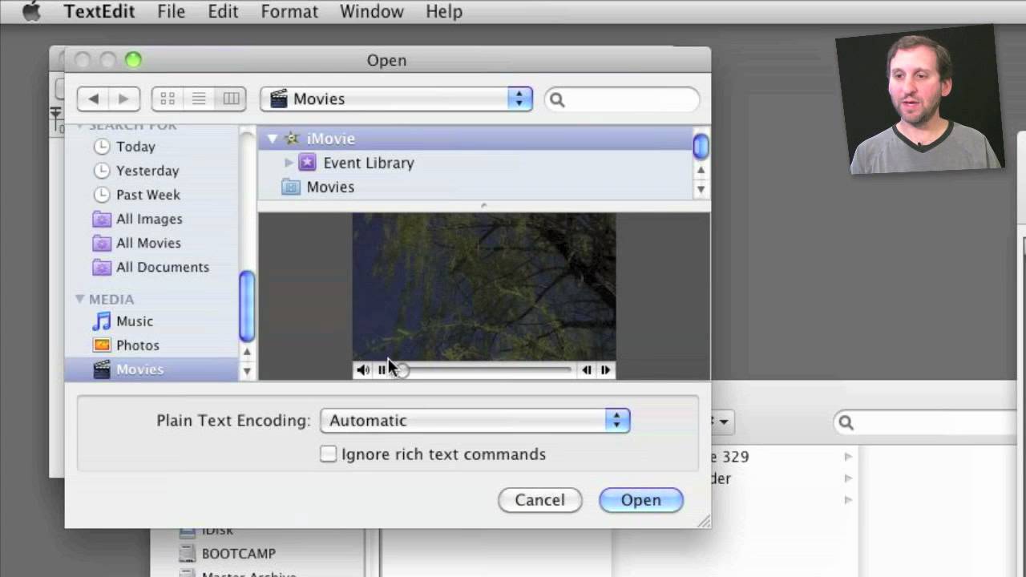Expand the Event Library disclosure triangle

[289, 163]
